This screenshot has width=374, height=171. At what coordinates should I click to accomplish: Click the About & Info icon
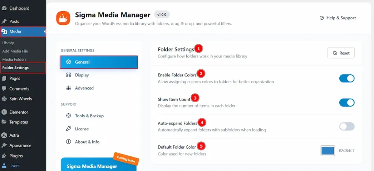(x=69, y=142)
